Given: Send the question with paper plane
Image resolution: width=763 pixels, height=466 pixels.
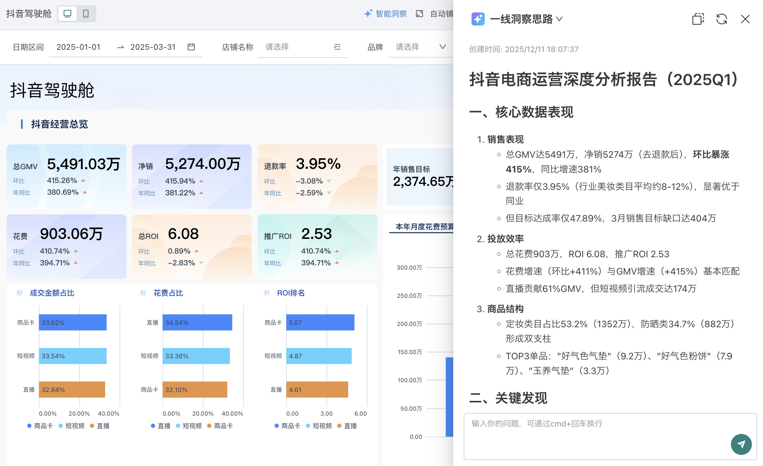Looking at the screenshot, I should (x=741, y=444).
